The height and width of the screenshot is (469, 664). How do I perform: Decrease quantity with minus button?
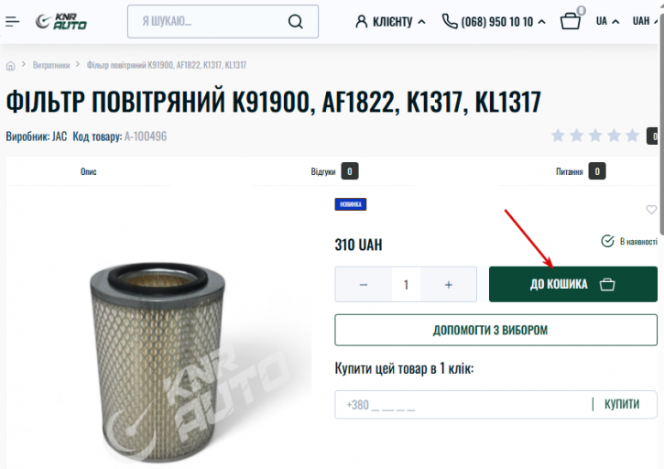pyautogui.click(x=364, y=284)
